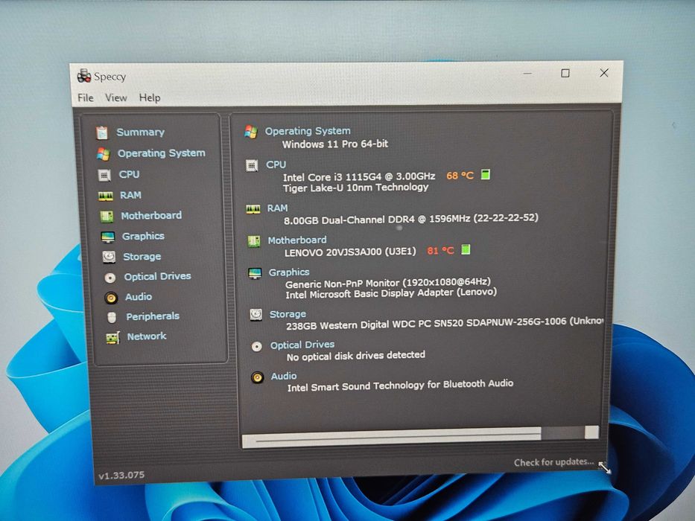This screenshot has height=521, width=695.
Task: Click 'Tiger Lake-U 10nm Technology' text
Action: click(x=355, y=188)
